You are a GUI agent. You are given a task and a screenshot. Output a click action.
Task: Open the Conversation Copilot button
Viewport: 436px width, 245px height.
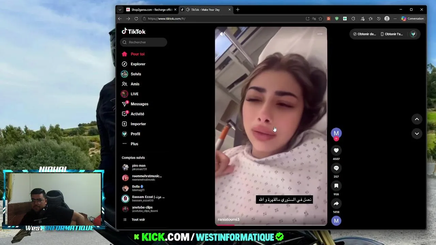(x=412, y=19)
